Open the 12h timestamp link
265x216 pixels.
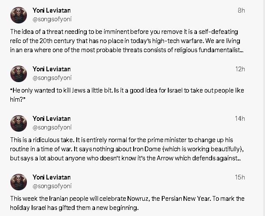[x=240, y=69]
